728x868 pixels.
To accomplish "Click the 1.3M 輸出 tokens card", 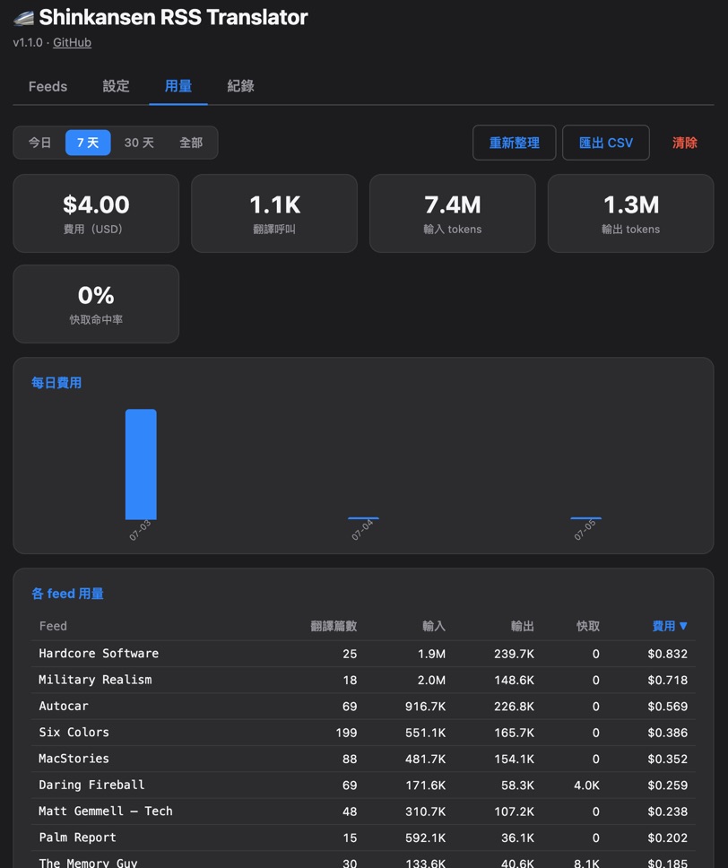I will tap(630, 213).
